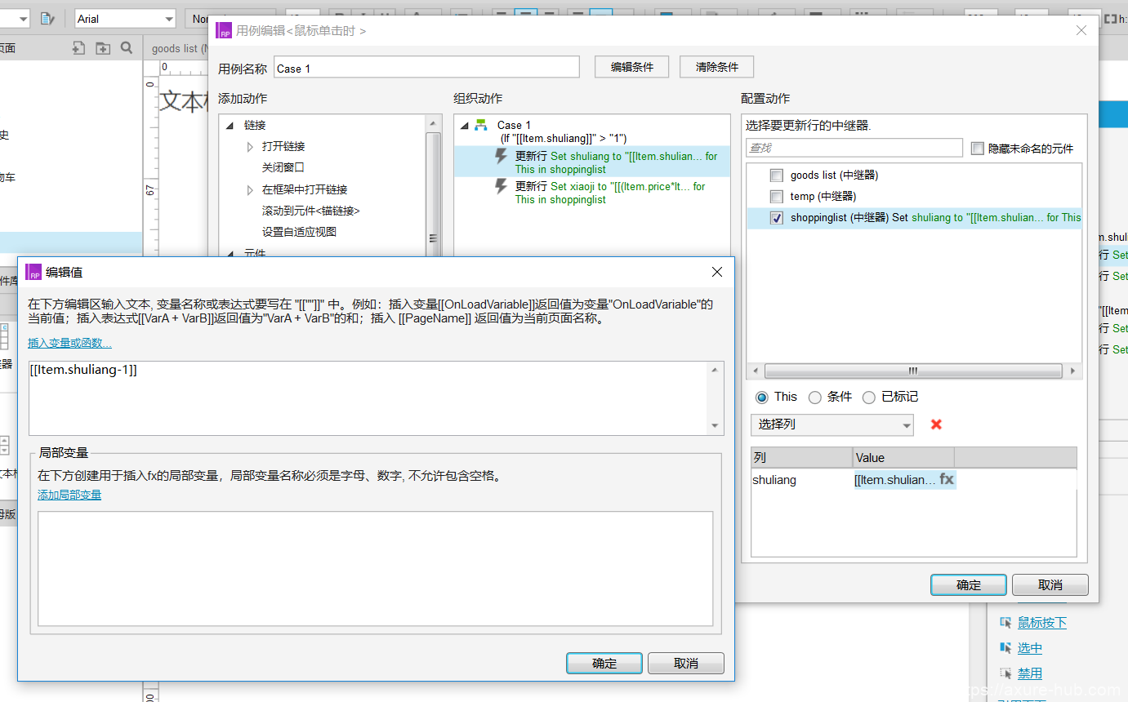Click the 选中 style icon
The height and width of the screenshot is (702, 1128).
pos(1005,648)
